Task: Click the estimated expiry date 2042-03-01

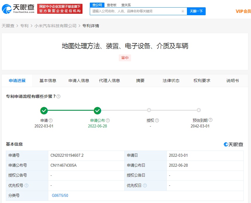Action: [x=200, y=126]
